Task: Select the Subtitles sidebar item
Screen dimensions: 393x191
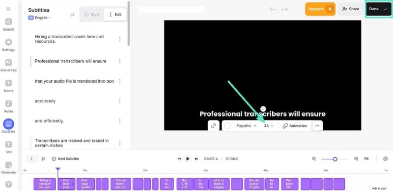Action: click(8, 126)
